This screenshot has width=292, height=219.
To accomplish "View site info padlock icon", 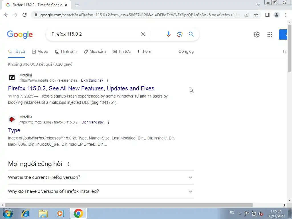I will [36, 15].
